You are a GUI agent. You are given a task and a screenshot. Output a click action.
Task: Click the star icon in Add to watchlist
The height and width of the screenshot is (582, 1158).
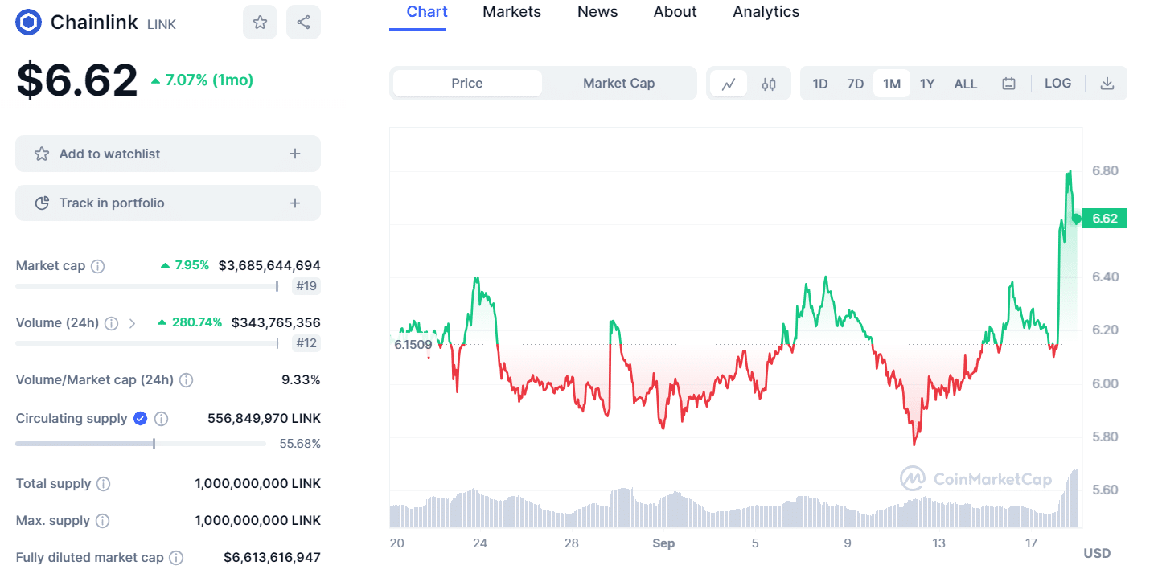(42, 154)
